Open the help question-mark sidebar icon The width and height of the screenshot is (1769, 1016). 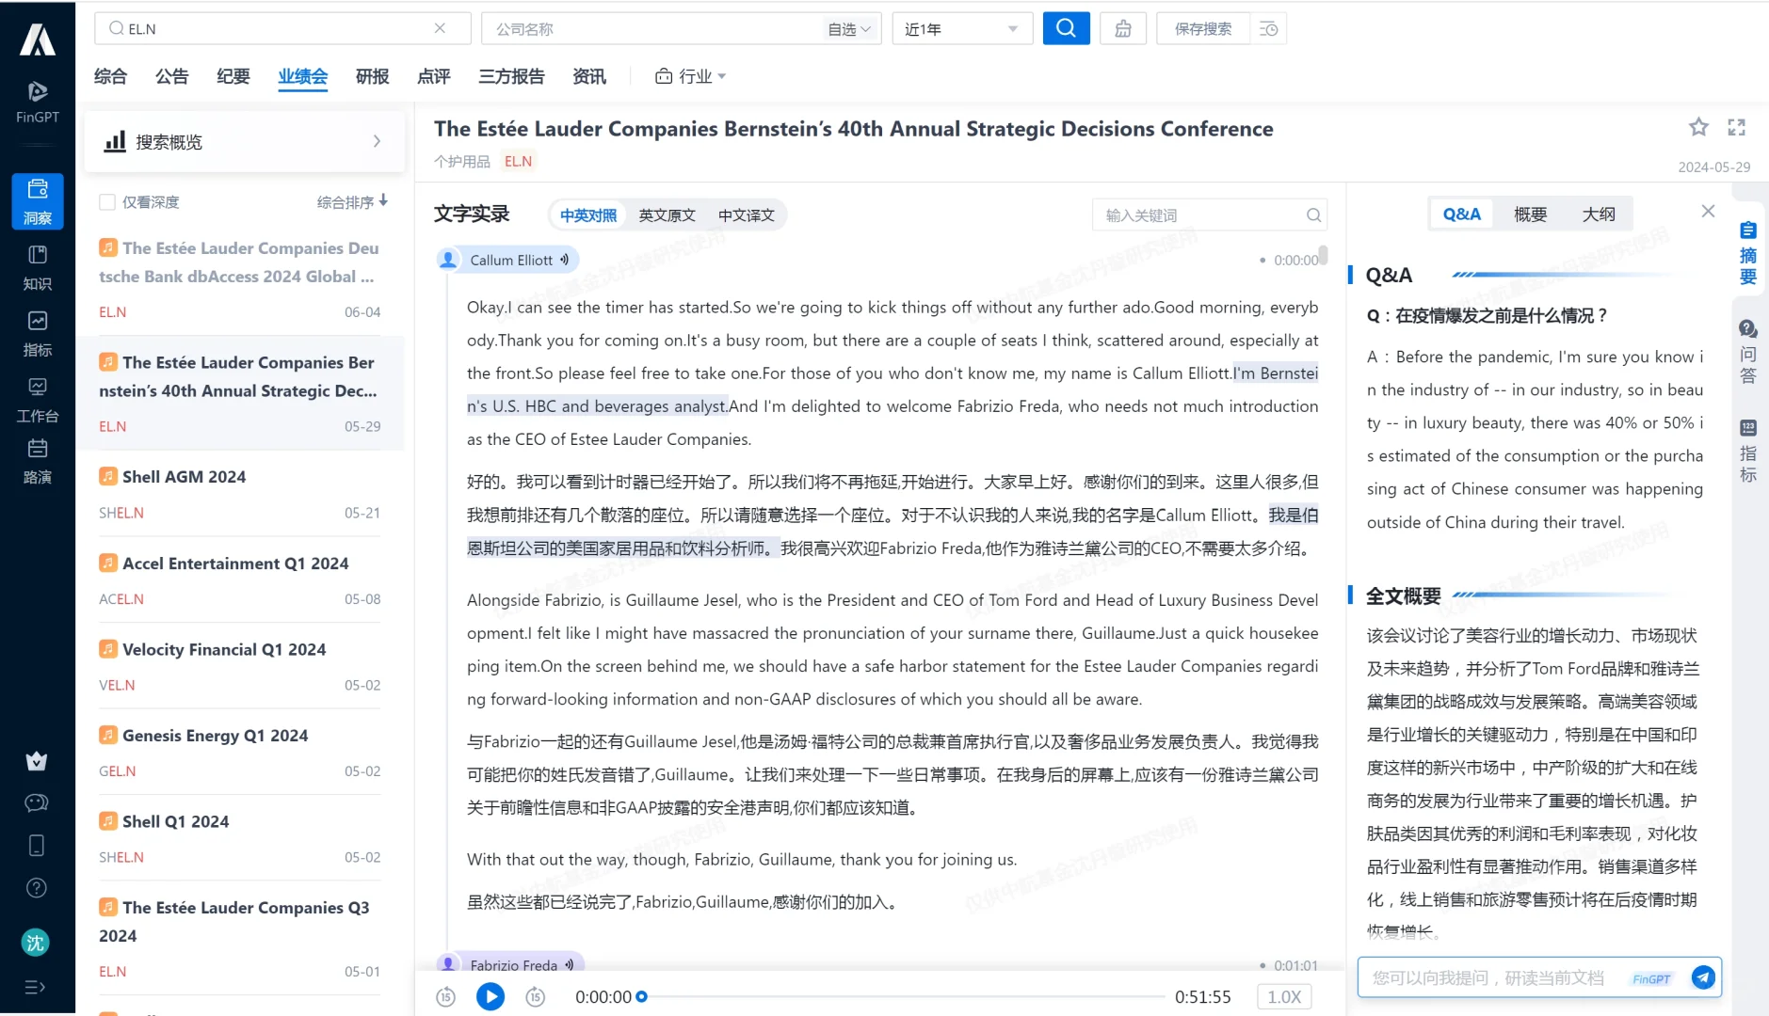37,888
